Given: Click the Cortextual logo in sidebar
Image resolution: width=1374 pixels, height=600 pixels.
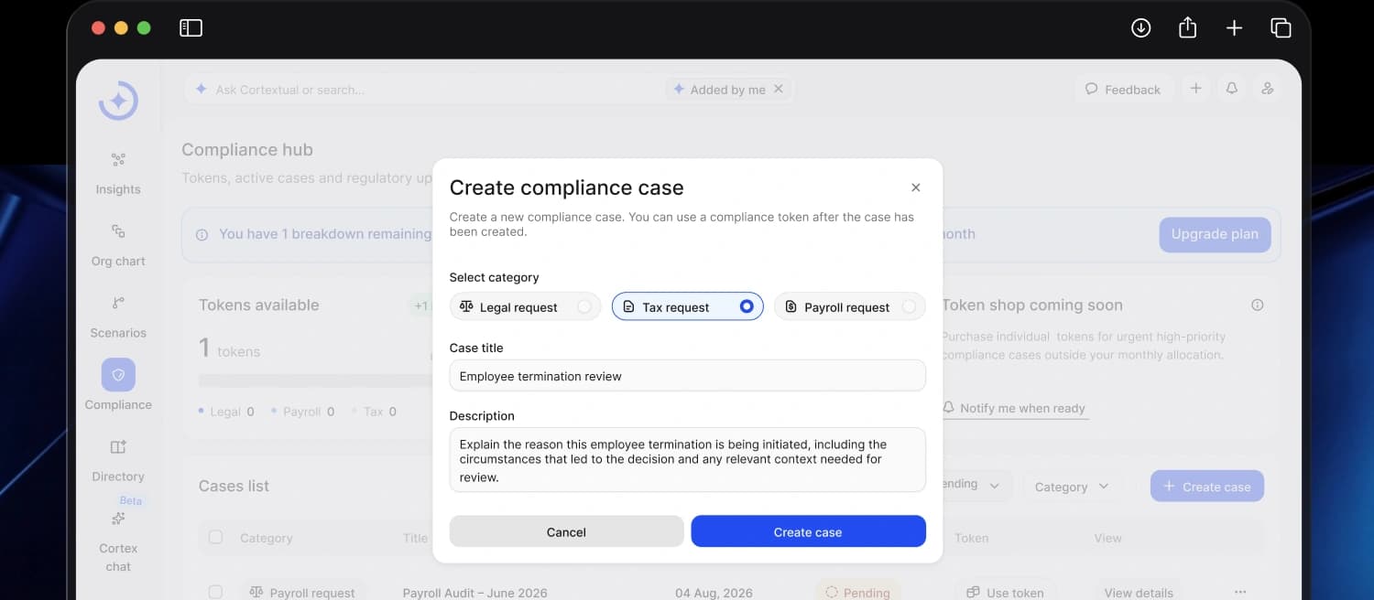Looking at the screenshot, I should pos(118,101).
